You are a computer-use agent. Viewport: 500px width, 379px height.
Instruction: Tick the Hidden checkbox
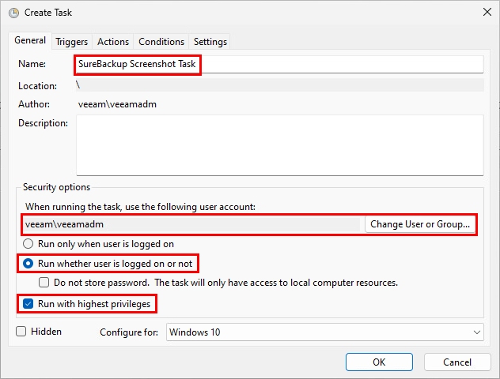click(x=21, y=332)
